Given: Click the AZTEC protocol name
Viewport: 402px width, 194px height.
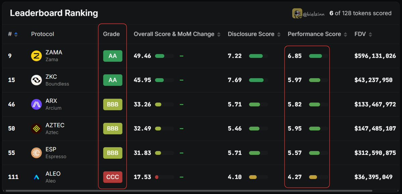Looking at the screenshot, I should pos(55,125).
